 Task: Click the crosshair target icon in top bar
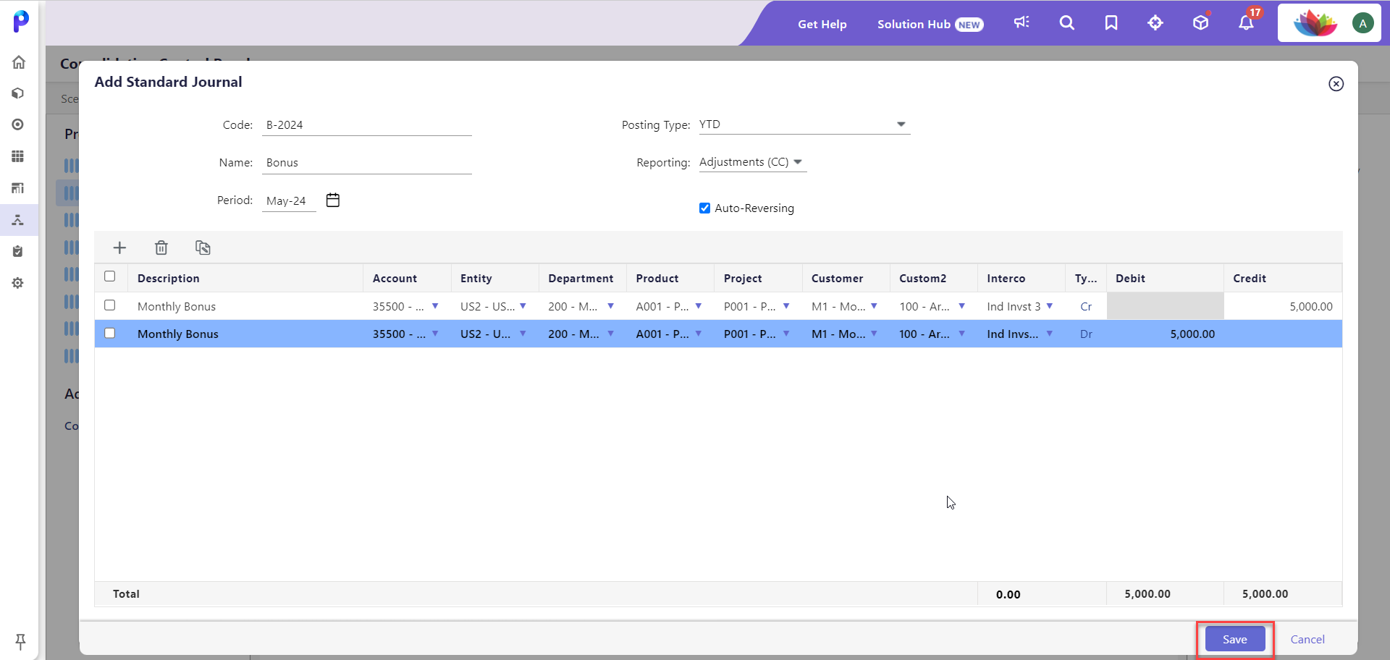1155,23
